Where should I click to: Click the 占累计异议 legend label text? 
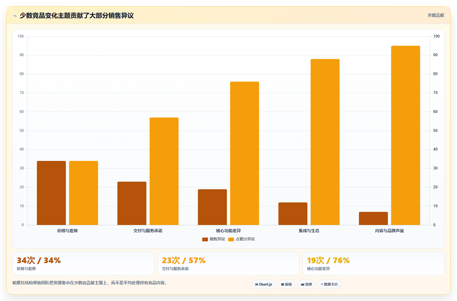coord(245,239)
